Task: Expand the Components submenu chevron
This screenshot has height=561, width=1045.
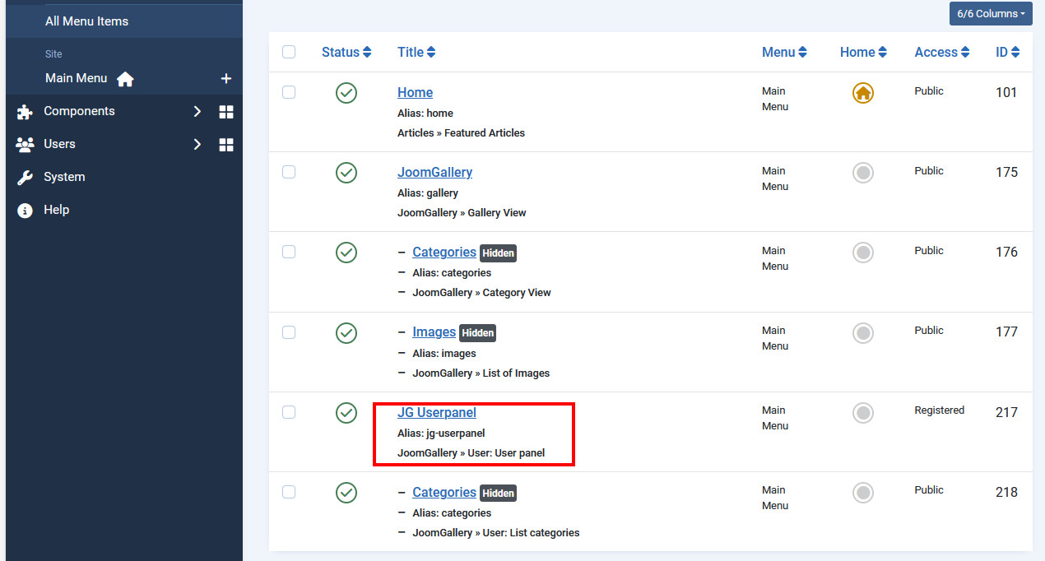Action: (x=197, y=112)
